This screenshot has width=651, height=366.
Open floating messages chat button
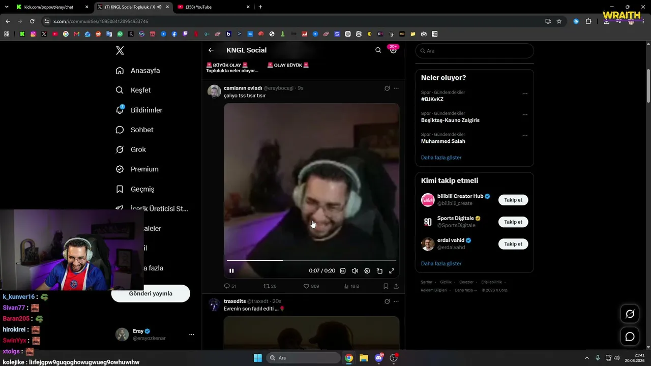tap(630, 337)
